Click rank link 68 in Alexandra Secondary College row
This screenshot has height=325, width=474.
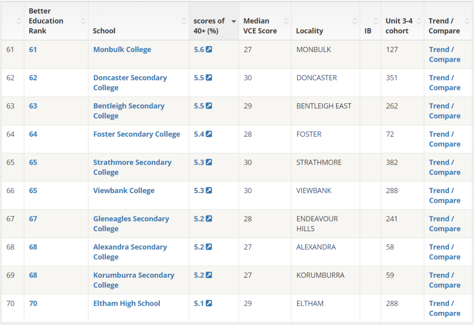[x=33, y=247]
